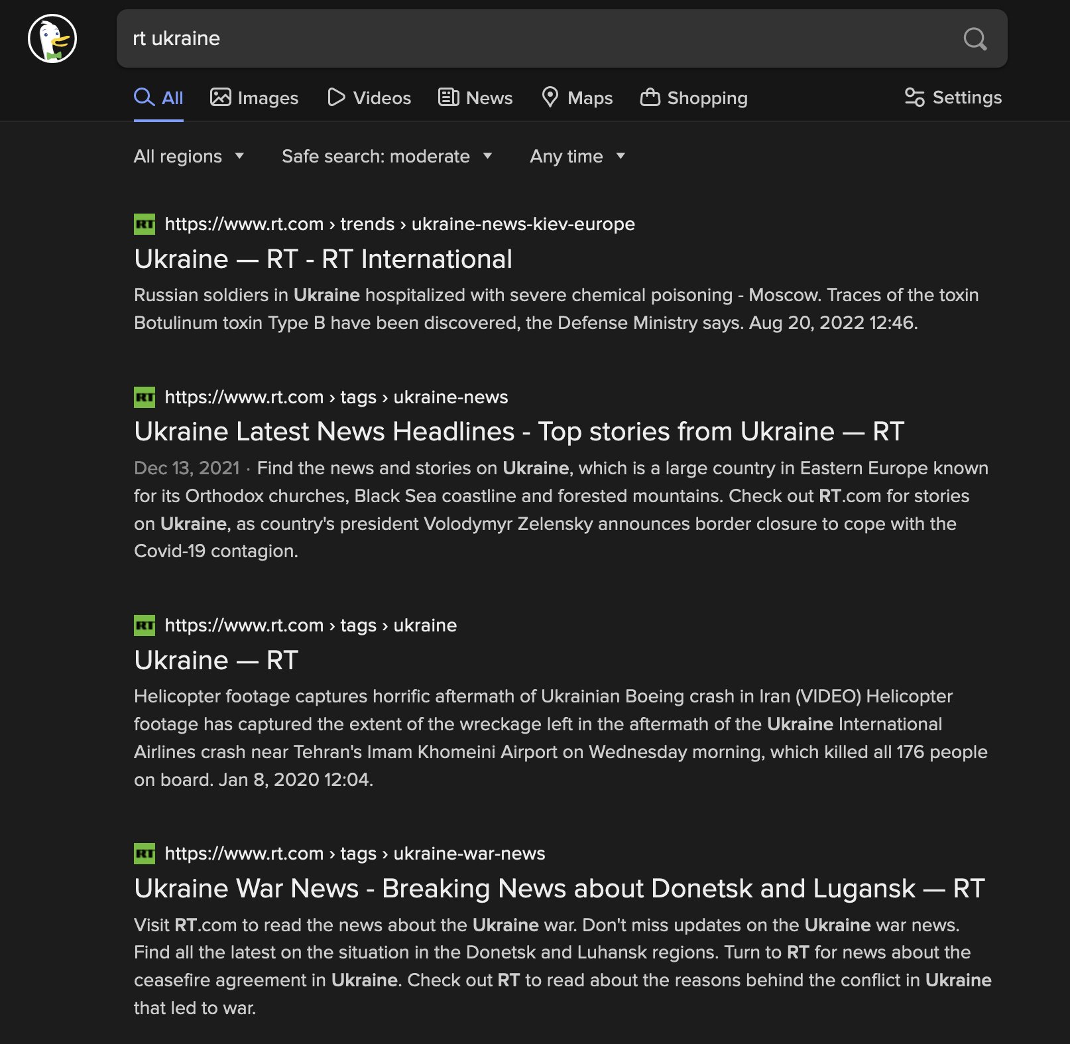1070x1044 pixels.
Task: Click the DuckDuckGo duck logo
Action: point(52,38)
